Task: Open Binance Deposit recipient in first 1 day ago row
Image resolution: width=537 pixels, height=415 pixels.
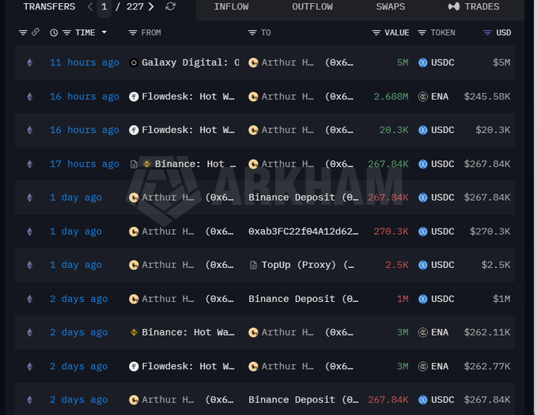Action: point(304,198)
